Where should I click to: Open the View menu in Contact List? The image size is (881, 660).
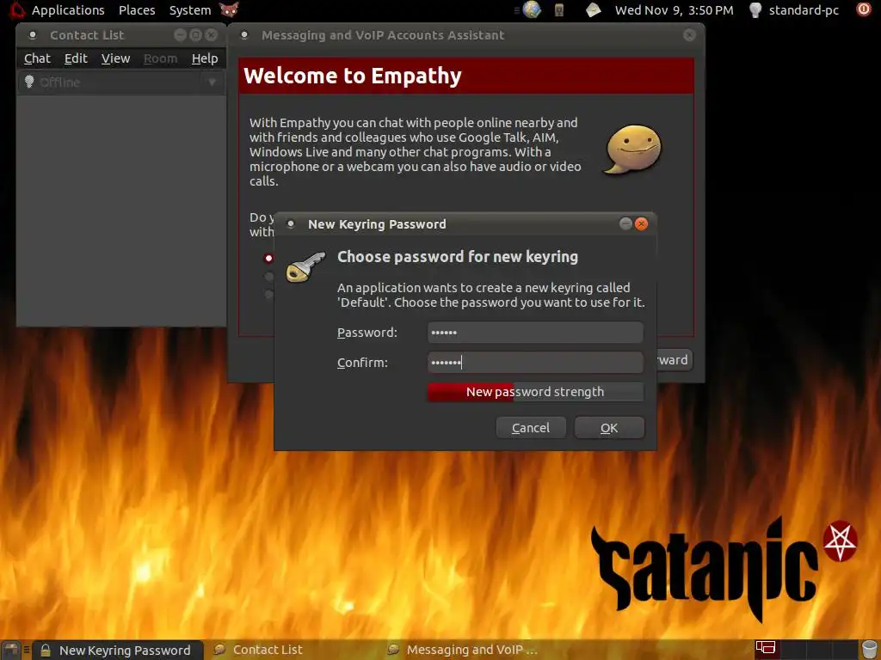coord(116,58)
